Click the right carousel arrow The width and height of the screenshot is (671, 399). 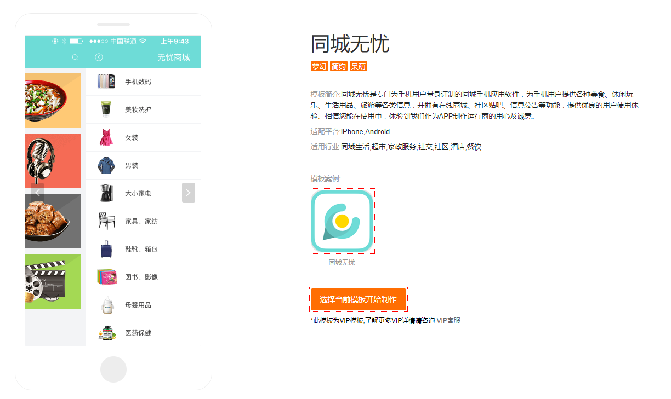click(x=188, y=193)
